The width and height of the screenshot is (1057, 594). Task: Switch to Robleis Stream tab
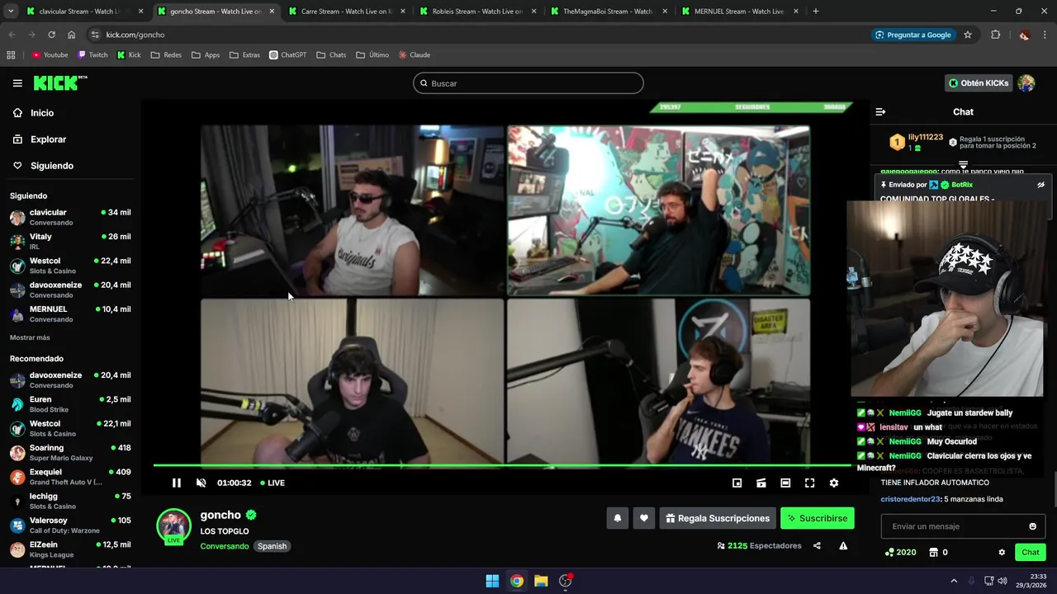pyautogui.click(x=476, y=12)
